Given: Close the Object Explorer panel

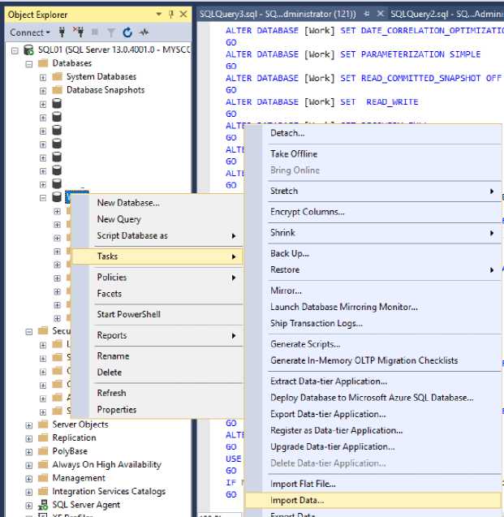Looking at the screenshot, I should 183,14.
